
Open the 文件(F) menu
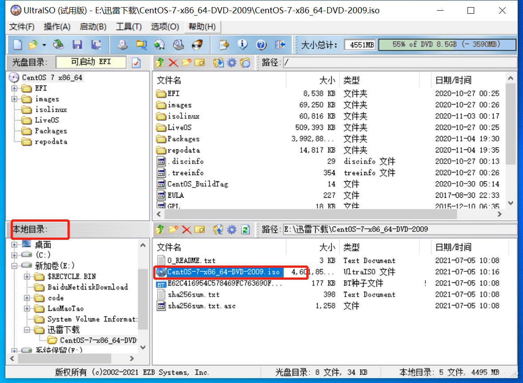[x=22, y=27]
